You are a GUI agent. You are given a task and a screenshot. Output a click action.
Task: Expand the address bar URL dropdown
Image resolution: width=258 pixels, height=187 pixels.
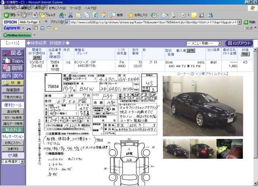click(x=239, y=22)
